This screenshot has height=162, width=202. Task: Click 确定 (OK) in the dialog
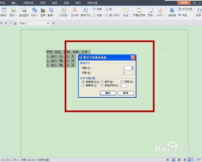click(x=108, y=93)
